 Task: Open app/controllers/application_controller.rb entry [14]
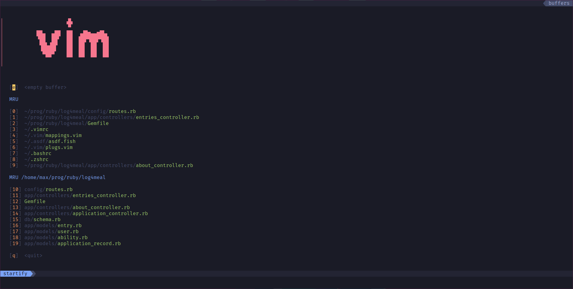pyautogui.click(x=86, y=214)
